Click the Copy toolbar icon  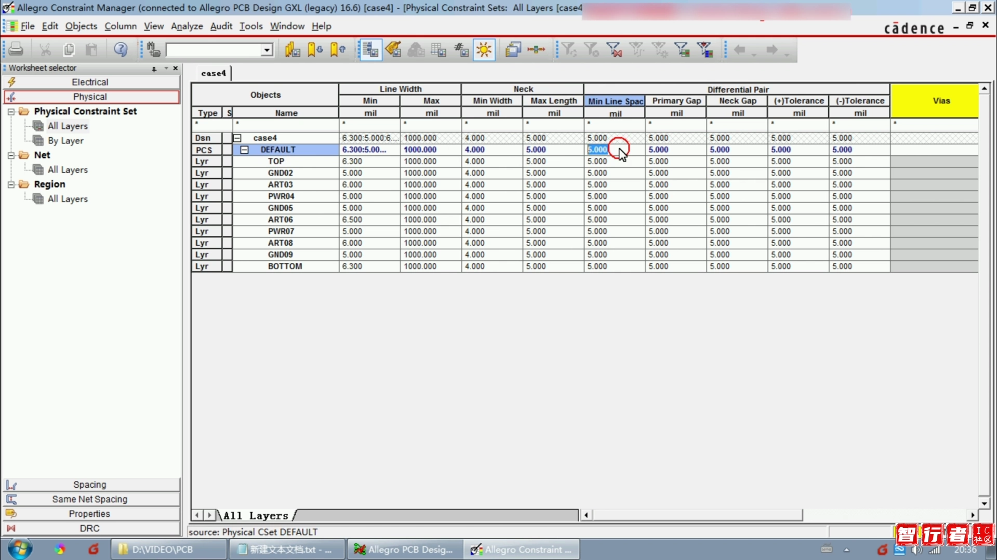click(69, 49)
